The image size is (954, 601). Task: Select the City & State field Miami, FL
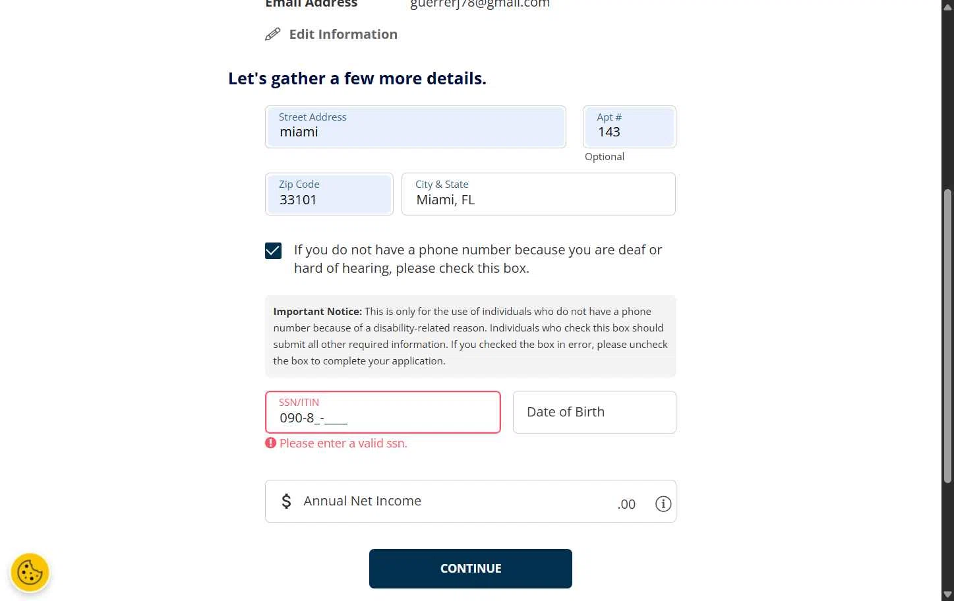539,194
